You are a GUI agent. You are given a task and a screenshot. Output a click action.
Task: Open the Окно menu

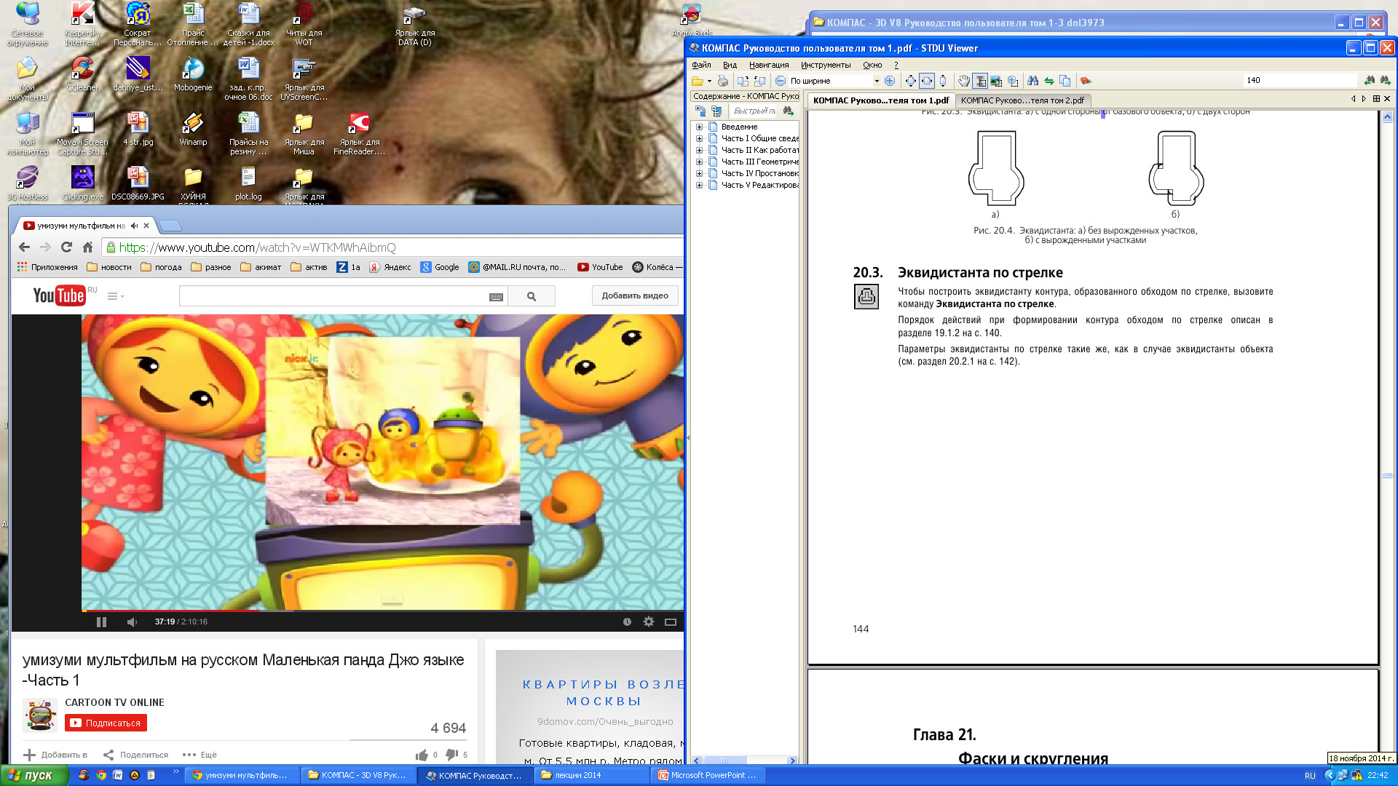[x=872, y=65]
